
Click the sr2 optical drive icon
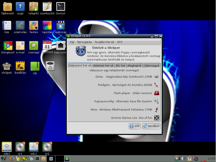[x=47, y=147]
